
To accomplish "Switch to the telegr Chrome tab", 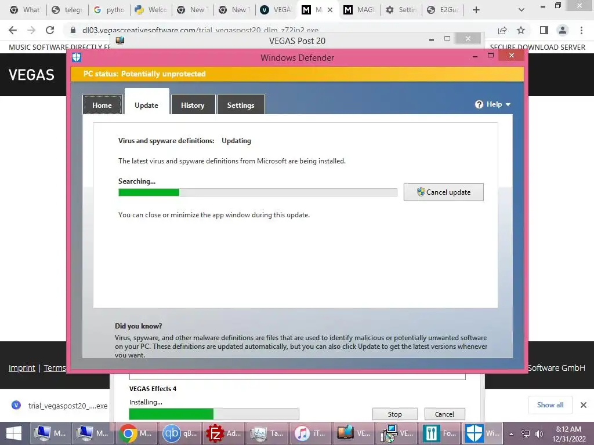I will 67,10.
